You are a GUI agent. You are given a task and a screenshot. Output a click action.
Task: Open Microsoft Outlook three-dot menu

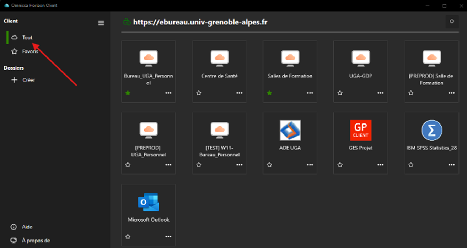point(168,237)
